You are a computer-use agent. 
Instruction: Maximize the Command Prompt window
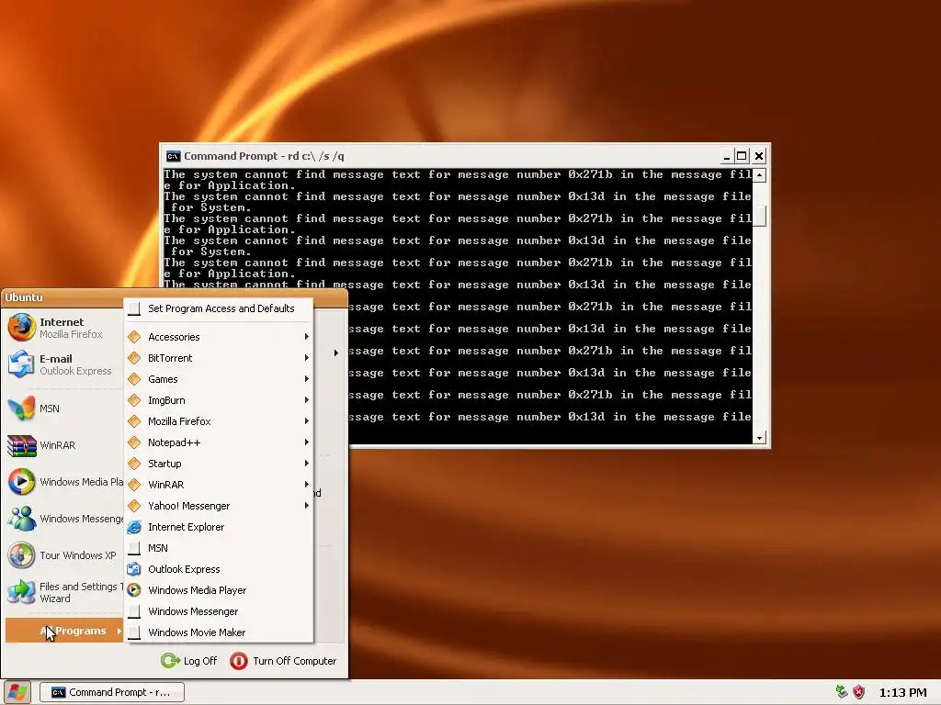point(742,156)
